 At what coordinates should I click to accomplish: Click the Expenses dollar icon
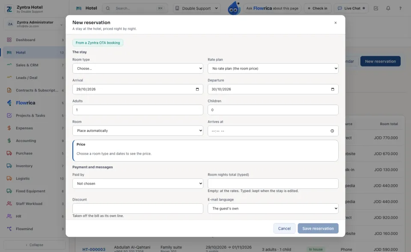click(x=9, y=128)
